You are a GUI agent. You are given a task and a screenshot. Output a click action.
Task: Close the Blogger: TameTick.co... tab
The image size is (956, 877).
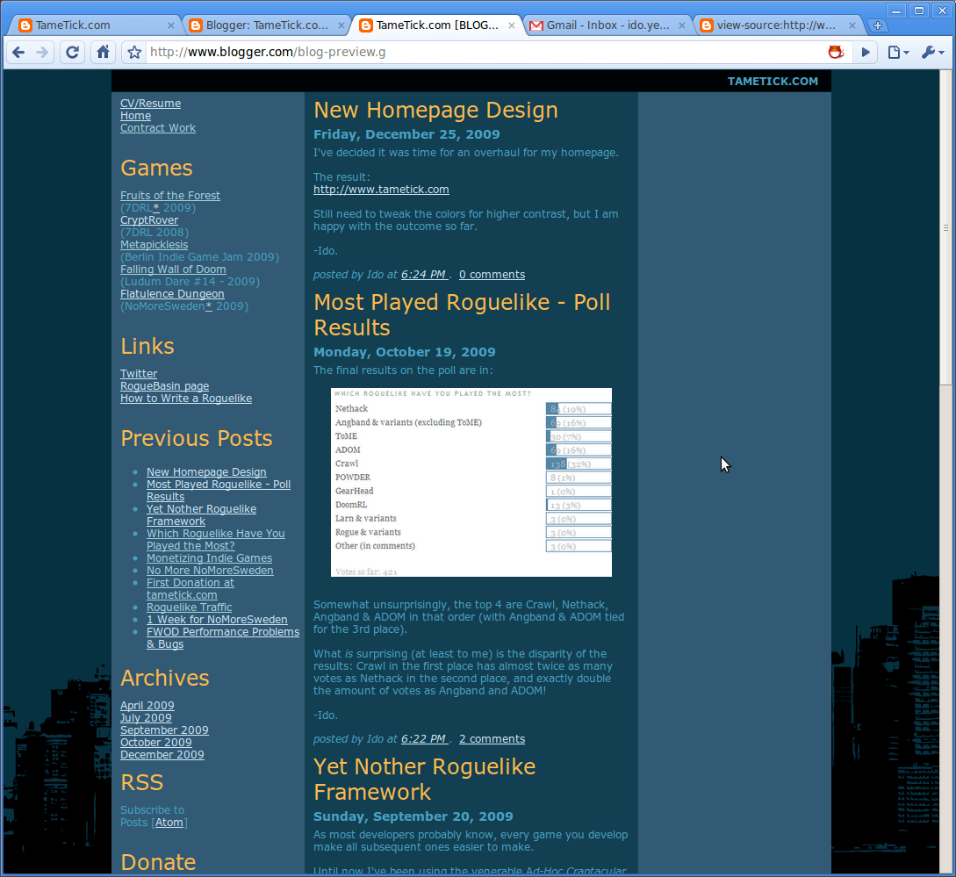[341, 25]
